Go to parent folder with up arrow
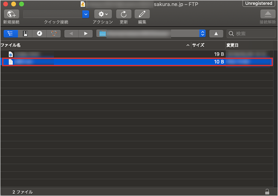 point(216,33)
